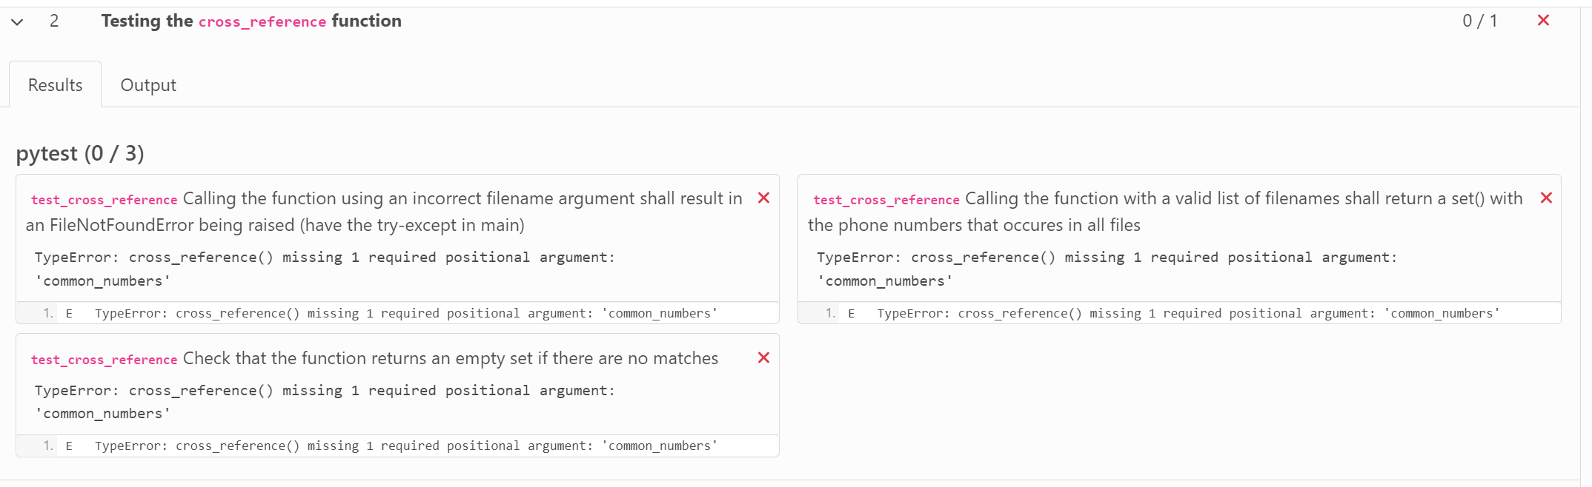The width and height of the screenshot is (1592, 487).
Task: Click the TypeError message in the valid filenames card
Action: point(1107,269)
